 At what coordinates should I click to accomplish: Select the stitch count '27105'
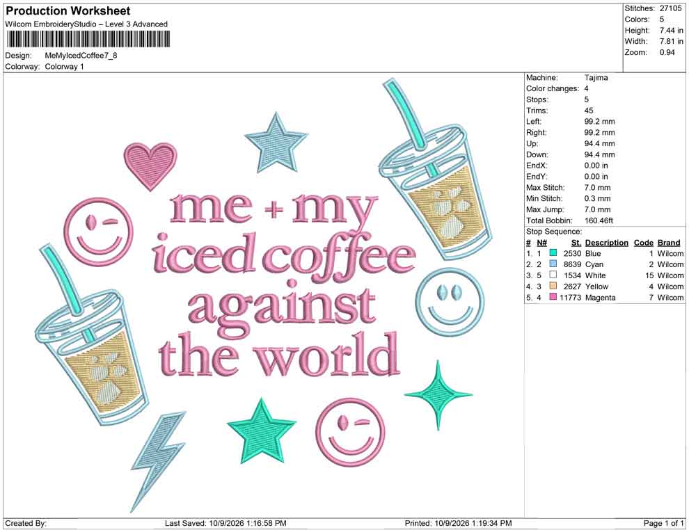[670, 8]
